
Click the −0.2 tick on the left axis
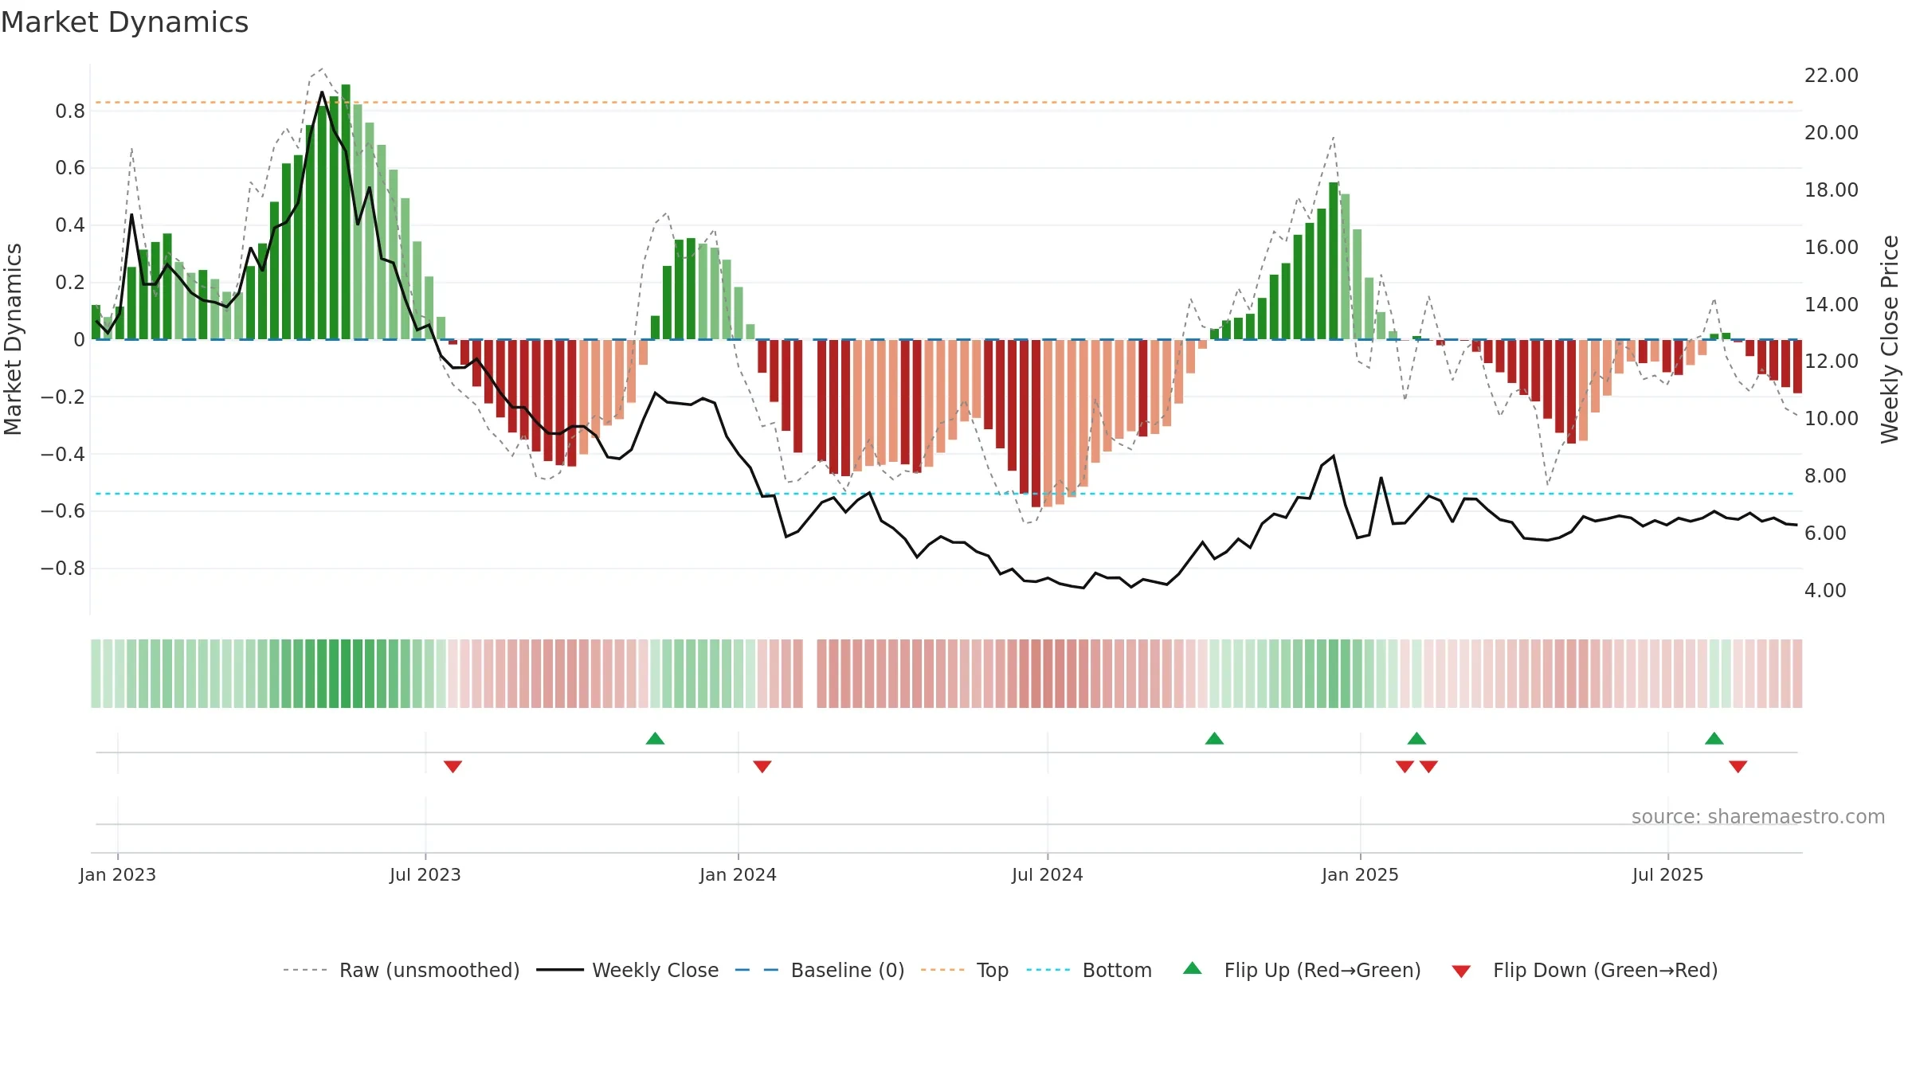(x=63, y=397)
